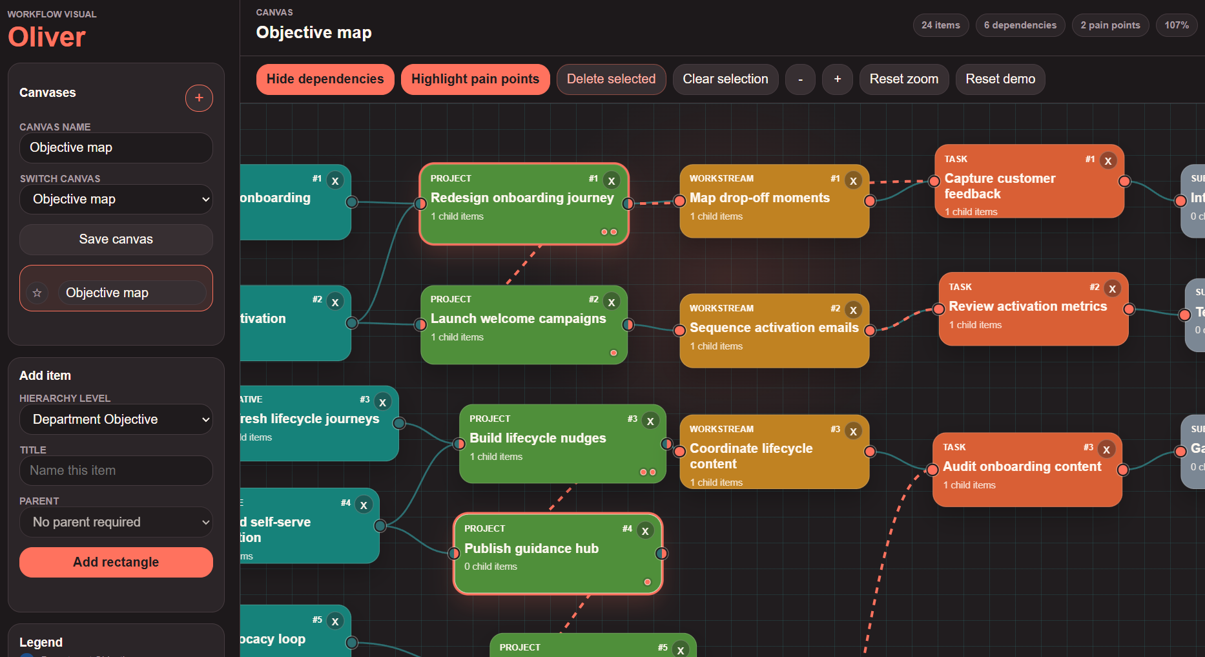1205x657 pixels.
Task: Remove the self-serve card numbered #4
Action: click(x=364, y=505)
